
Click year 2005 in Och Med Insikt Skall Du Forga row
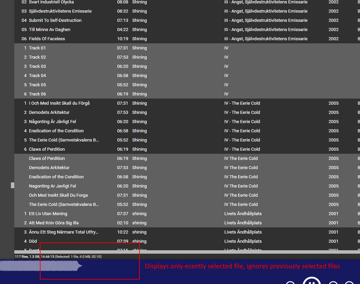[333, 195]
